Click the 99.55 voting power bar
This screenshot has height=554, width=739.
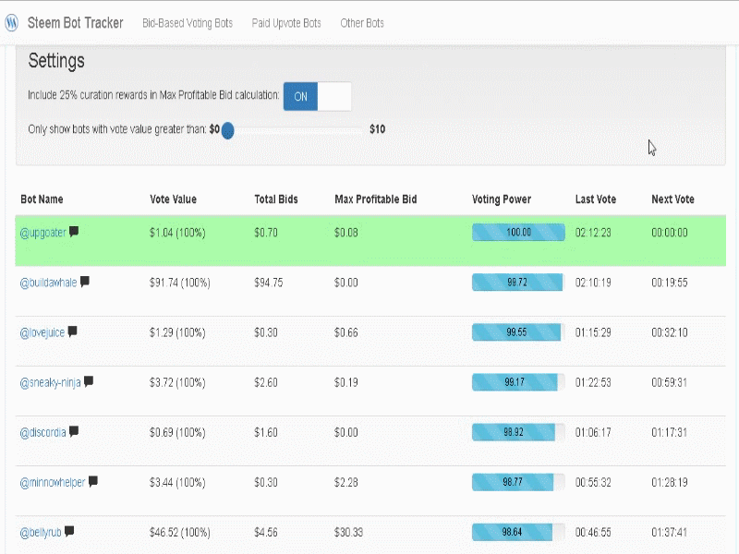518,332
